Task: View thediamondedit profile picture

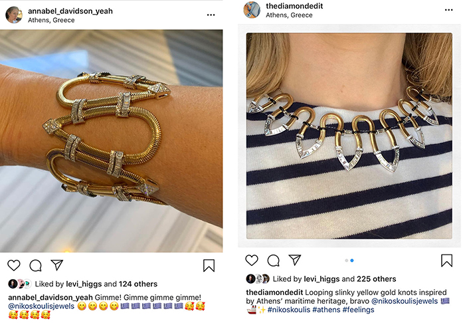Action: point(252,10)
